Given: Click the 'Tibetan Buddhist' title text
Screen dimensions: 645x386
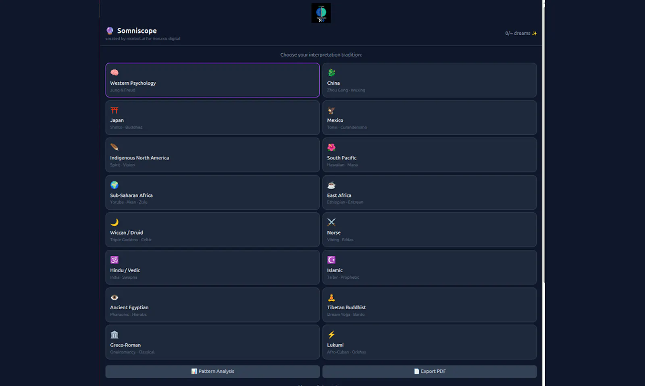Looking at the screenshot, I should tap(346, 307).
